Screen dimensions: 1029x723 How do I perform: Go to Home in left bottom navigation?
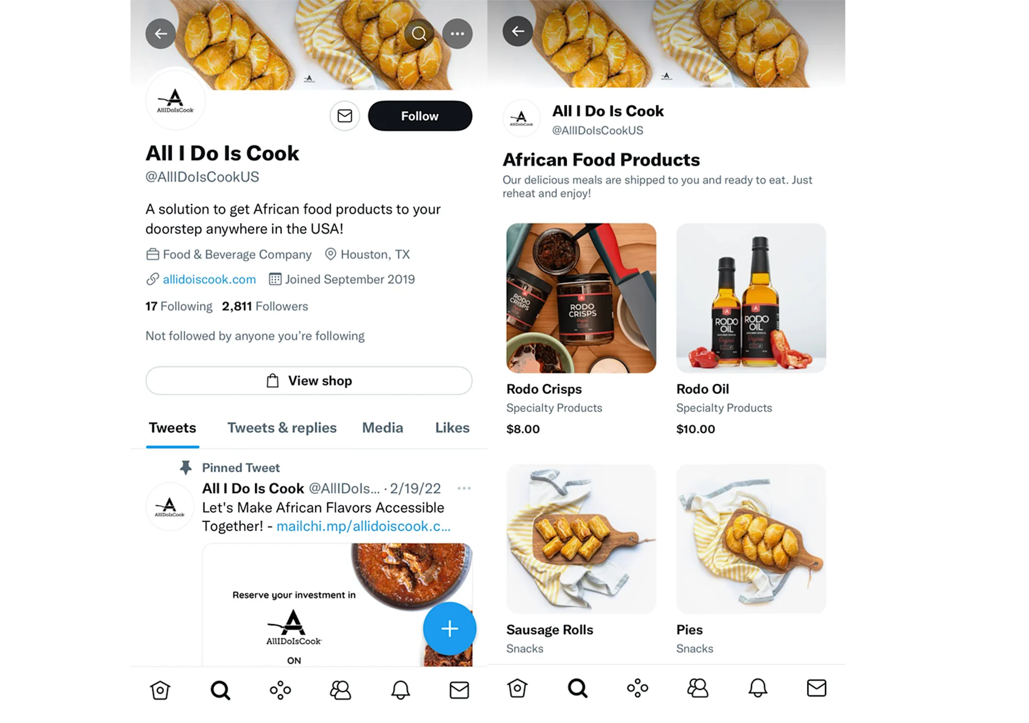[160, 689]
